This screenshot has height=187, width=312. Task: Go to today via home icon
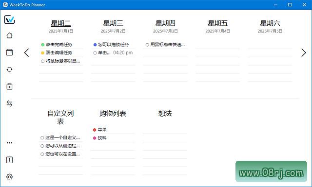tap(9, 35)
